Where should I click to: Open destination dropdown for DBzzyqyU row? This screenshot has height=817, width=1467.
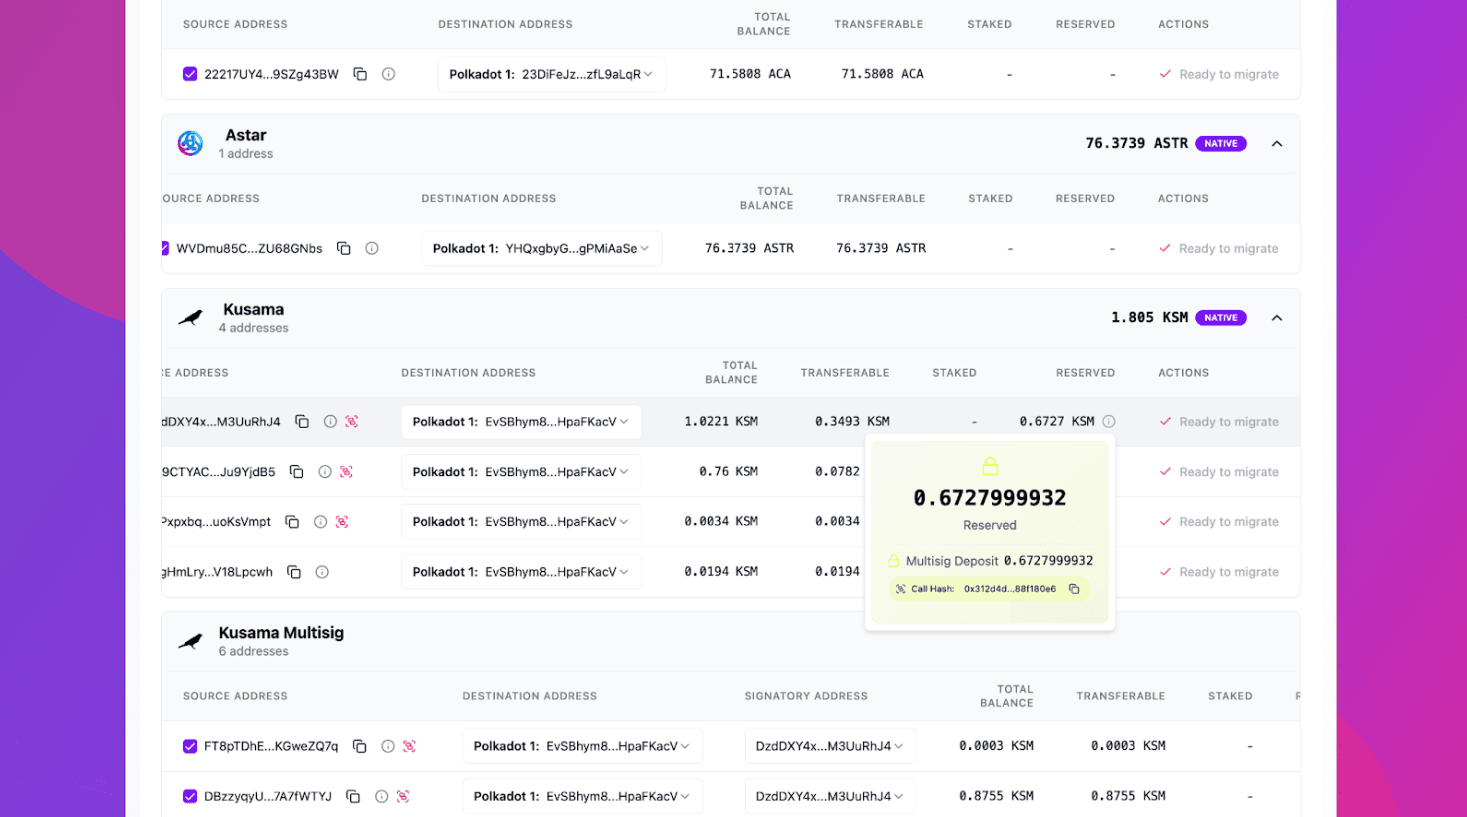pyautogui.click(x=582, y=796)
